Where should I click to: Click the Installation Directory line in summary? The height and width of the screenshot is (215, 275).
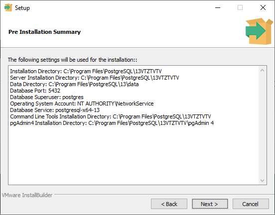[x=86, y=71]
